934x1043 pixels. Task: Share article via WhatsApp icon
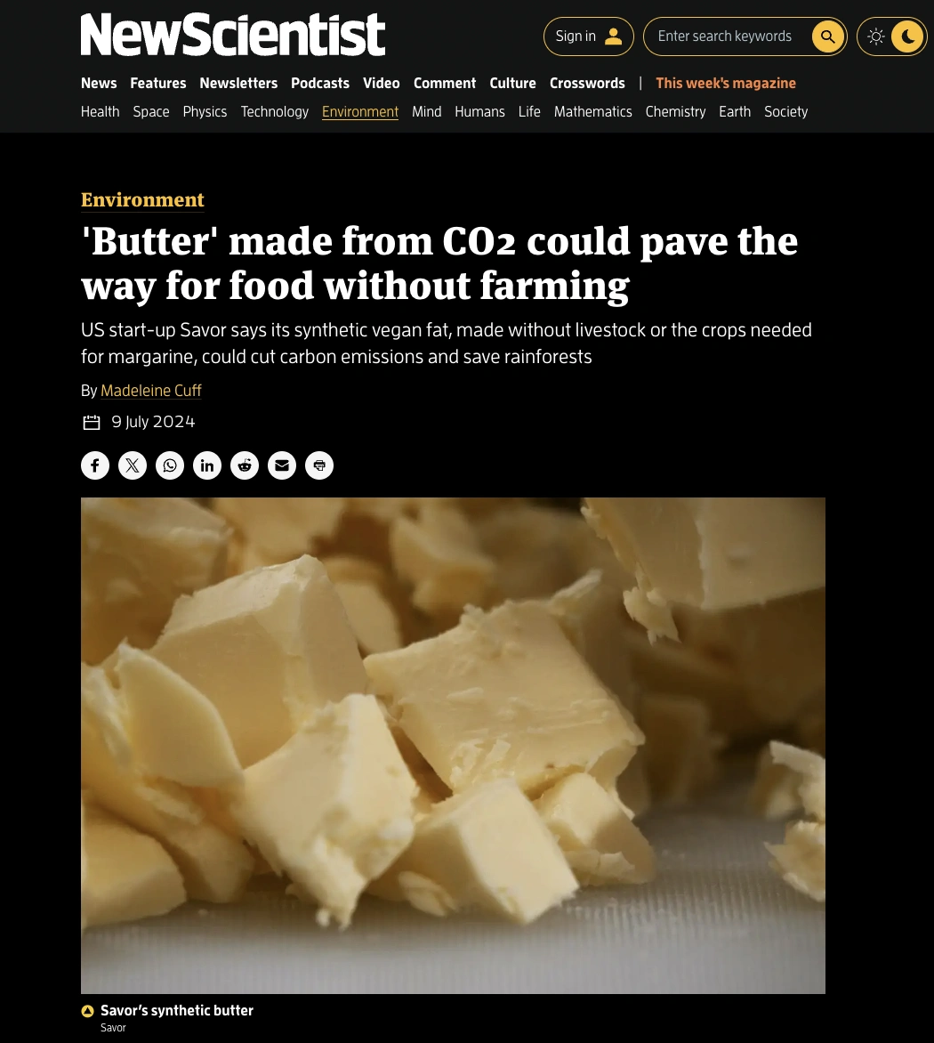tap(170, 465)
